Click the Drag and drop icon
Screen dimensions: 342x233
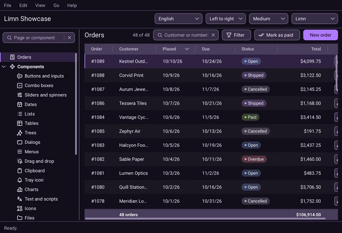[20, 161]
